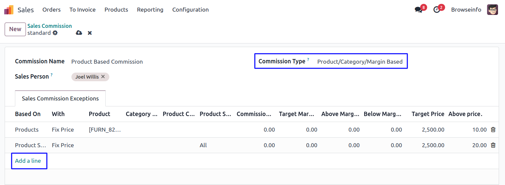Delete the second exception row via trash icon
The height and width of the screenshot is (185, 505).
point(493,145)
